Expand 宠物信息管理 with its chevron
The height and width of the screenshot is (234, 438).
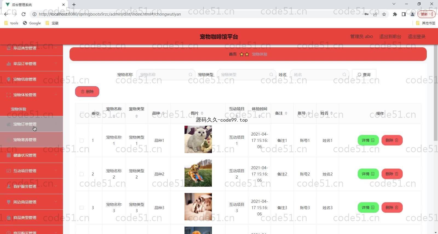[x=56, y=79]
